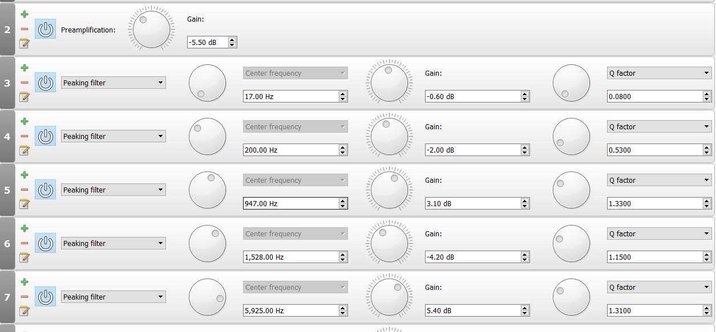Screen dimensions: 716x332
Task: Click the 5,925.00 Hz frequency field
Action: click(296, 311)
